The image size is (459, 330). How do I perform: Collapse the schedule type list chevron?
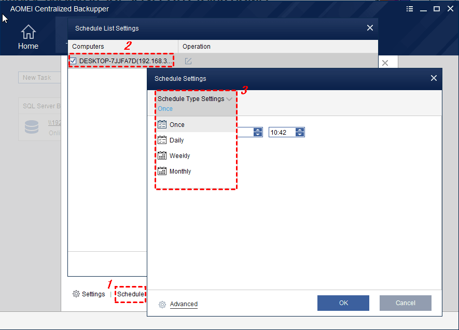coord(229,98)
